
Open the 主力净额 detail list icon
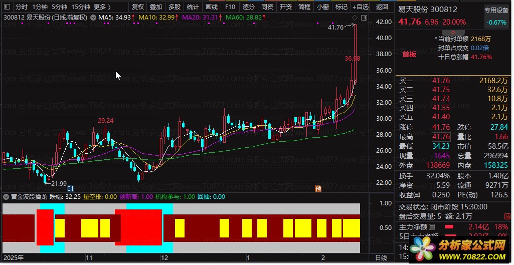click(x=432, y=226)
